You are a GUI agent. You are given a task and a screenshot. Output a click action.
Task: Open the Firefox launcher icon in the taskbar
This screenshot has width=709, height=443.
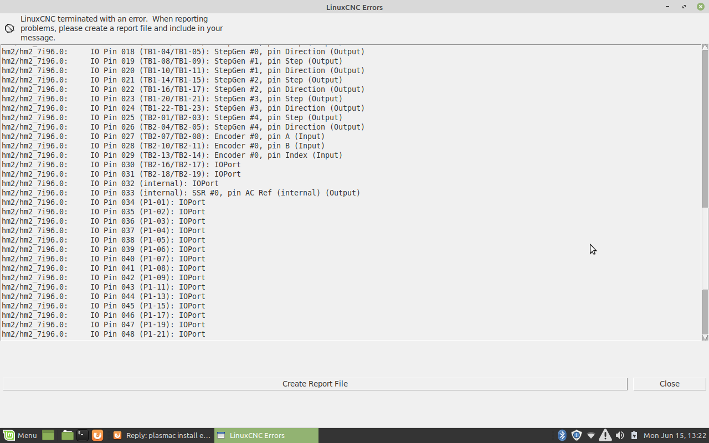coord(97,435)
